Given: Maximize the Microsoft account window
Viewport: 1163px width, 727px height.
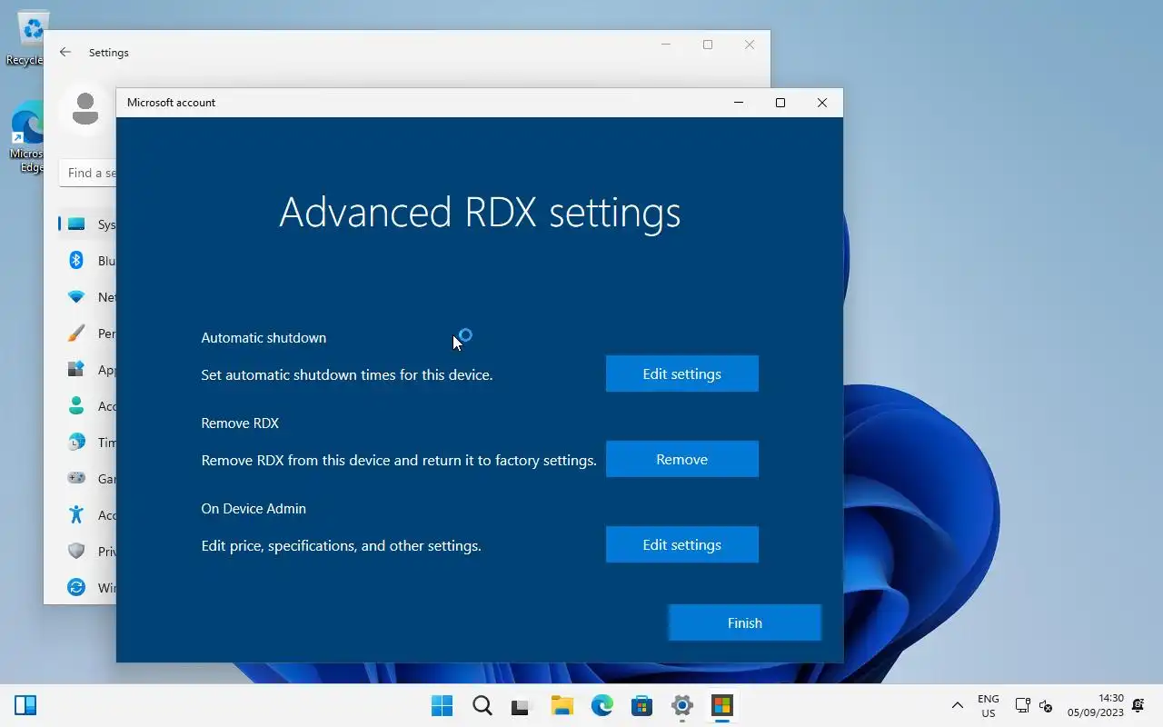Looking at the screenshot, I should (x=780, y=103).
